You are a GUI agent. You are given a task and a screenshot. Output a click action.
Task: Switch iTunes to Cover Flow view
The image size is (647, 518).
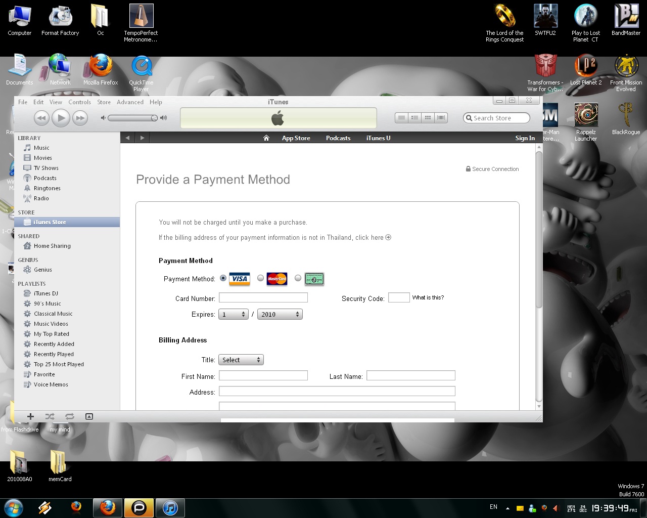coord(441,118)
